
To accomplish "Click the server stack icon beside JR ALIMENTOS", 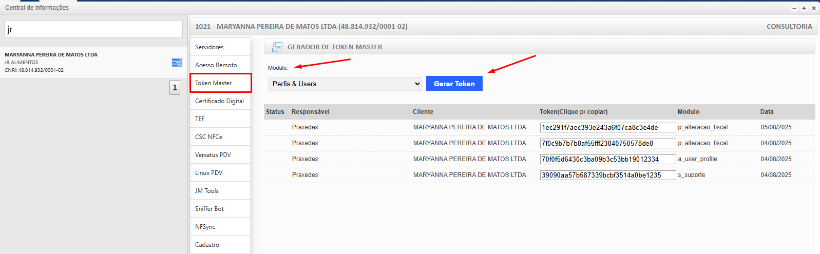I will point(177,63).
